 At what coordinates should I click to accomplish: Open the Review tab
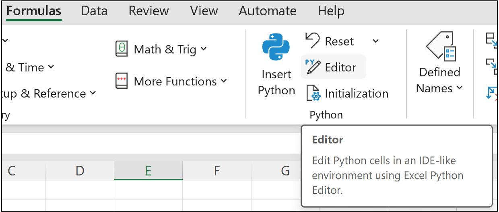click(148, 11)
